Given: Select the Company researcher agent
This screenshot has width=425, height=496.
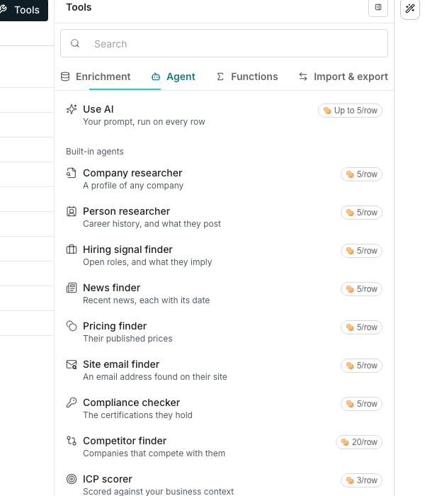Looking at the screenshot, I should pos(224,179).
